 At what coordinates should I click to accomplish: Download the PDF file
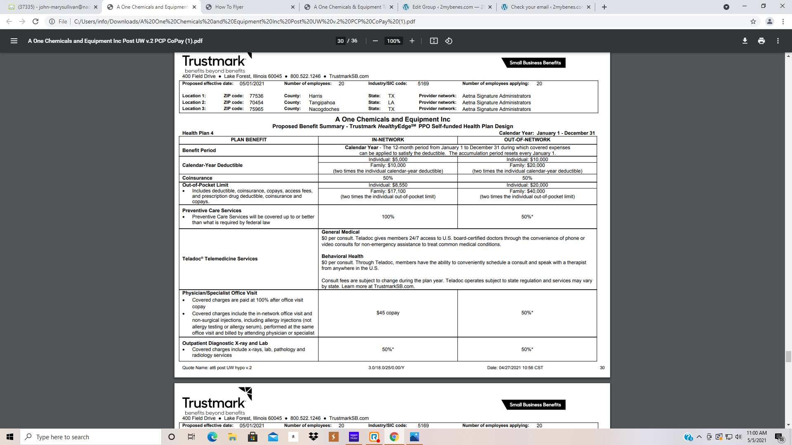745,41
